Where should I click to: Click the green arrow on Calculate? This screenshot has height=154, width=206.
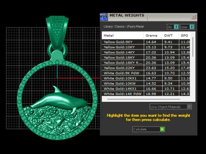click(x=162, y=129)
